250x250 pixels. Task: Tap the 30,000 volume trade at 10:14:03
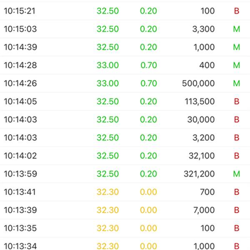[x=125, y=120]
